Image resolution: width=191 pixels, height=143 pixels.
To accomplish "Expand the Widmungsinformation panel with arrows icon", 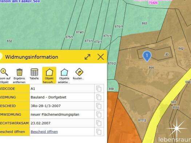I will click(87, 57).
